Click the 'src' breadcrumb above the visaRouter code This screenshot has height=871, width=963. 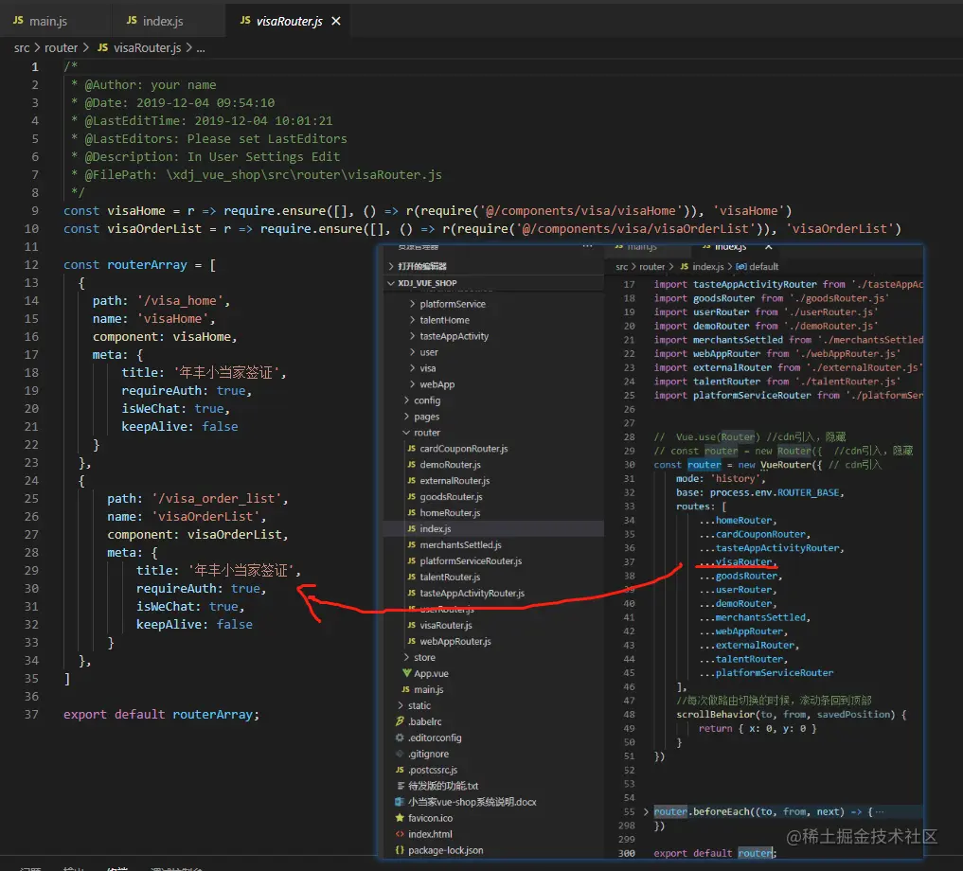[21, 47]
